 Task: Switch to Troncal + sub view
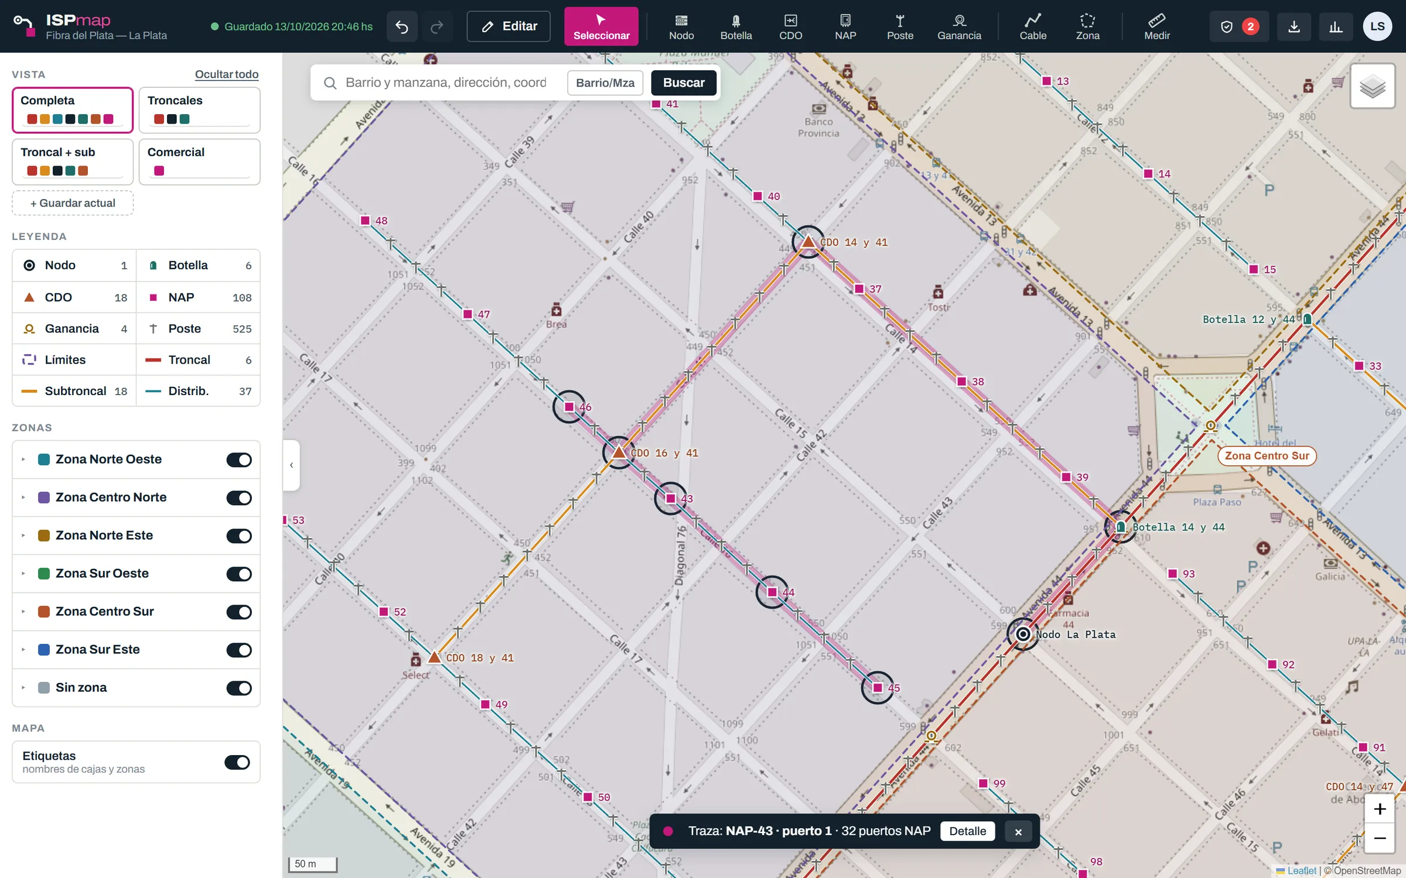coord(73,162)
